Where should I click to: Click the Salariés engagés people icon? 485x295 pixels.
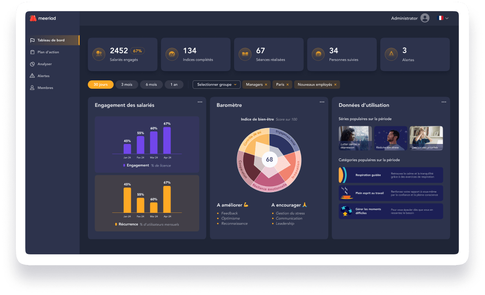click(99, 54)
